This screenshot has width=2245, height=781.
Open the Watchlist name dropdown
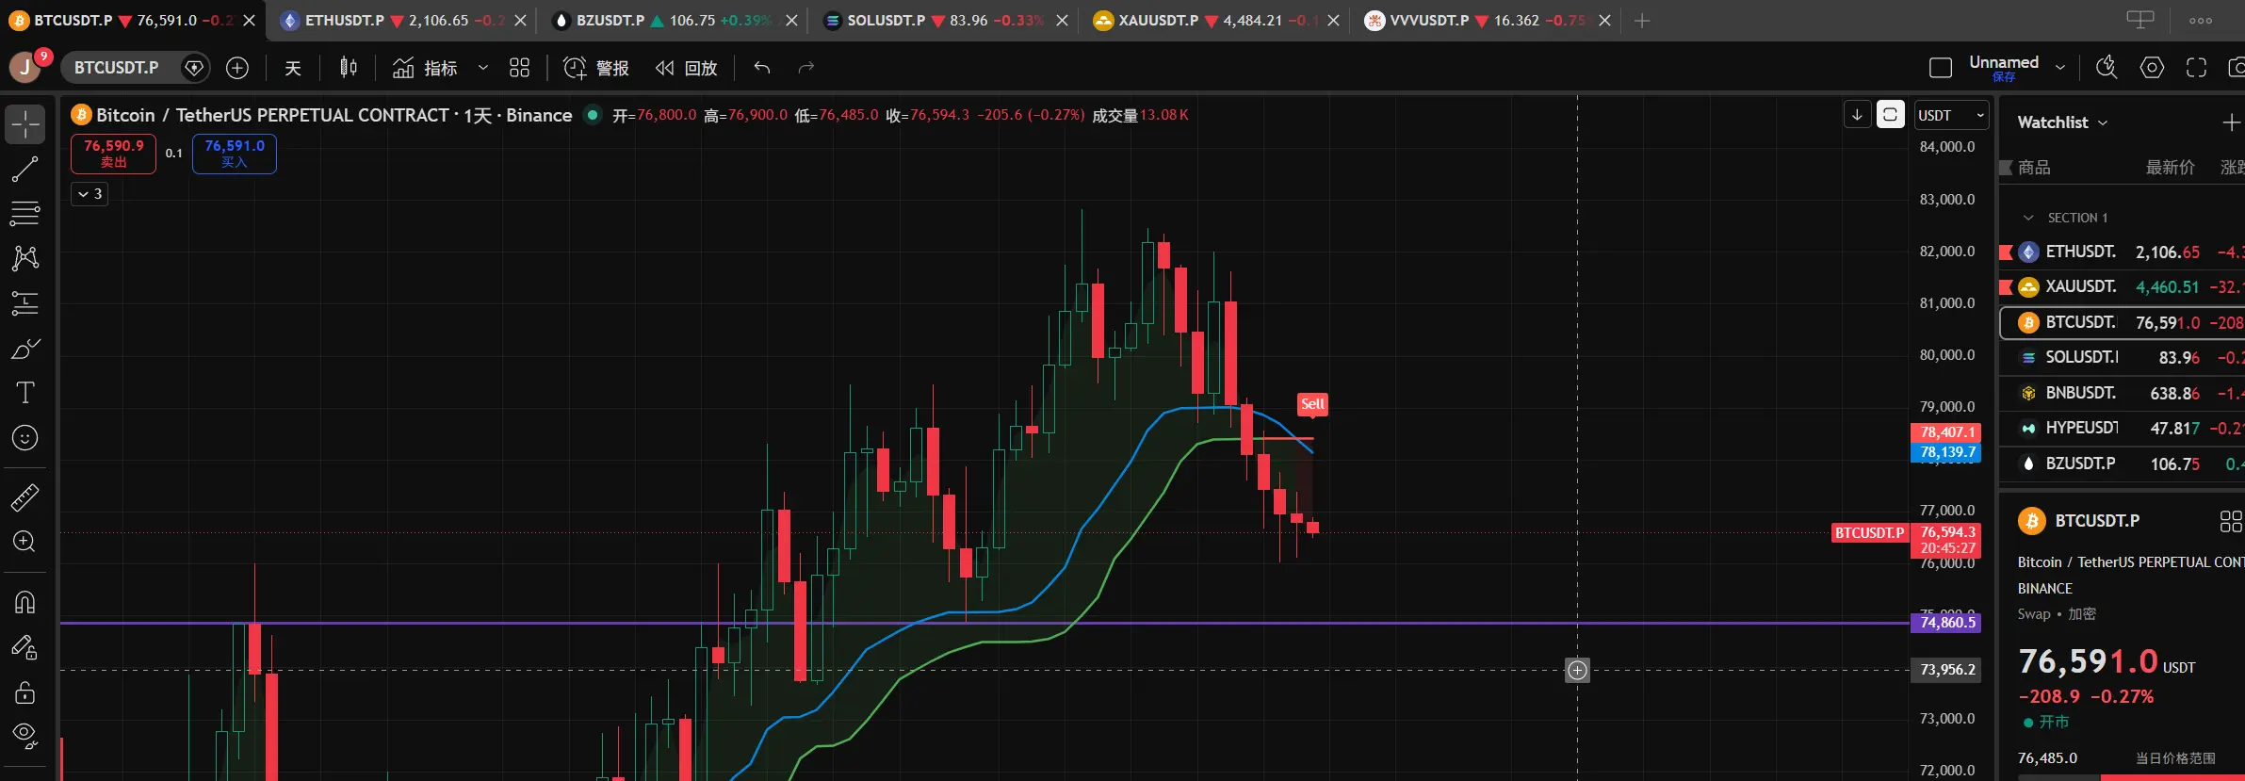tap(2062, 122)
